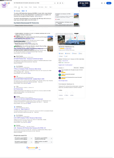Select related search 'CMR 601 penhorn ave unit 2'
Viewport: 114px width, 158px height.
(43, 142)
